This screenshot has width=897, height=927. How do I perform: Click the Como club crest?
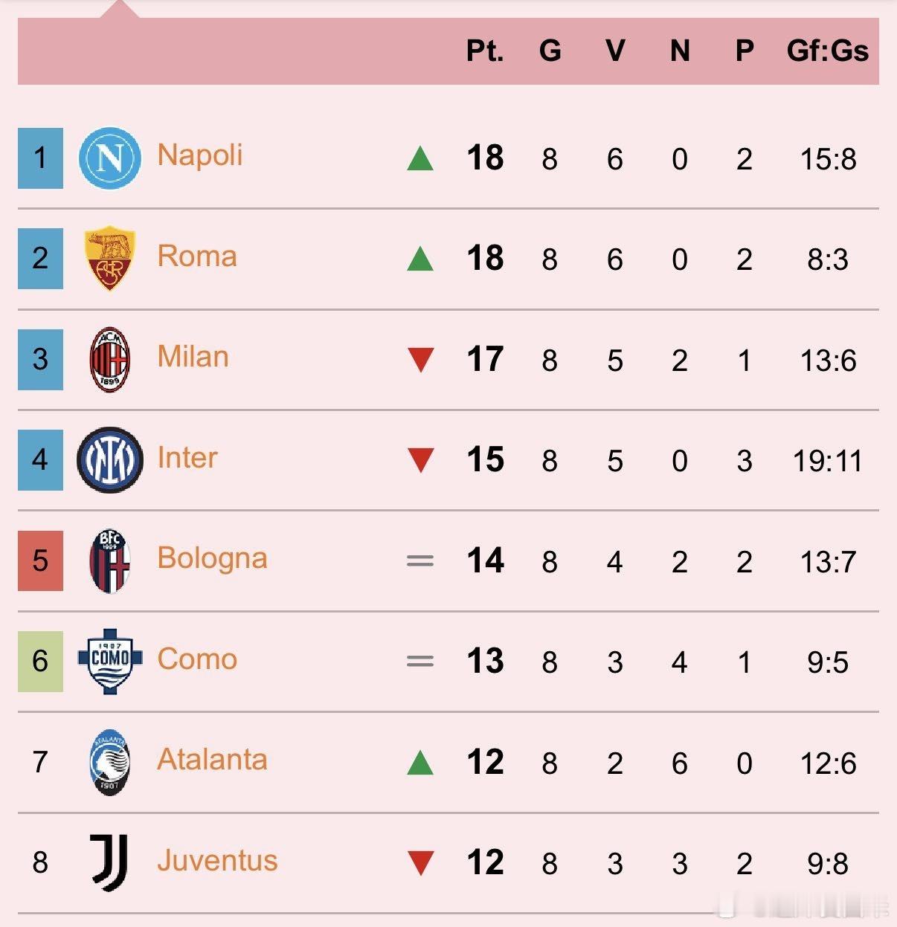tap(109, 661)
